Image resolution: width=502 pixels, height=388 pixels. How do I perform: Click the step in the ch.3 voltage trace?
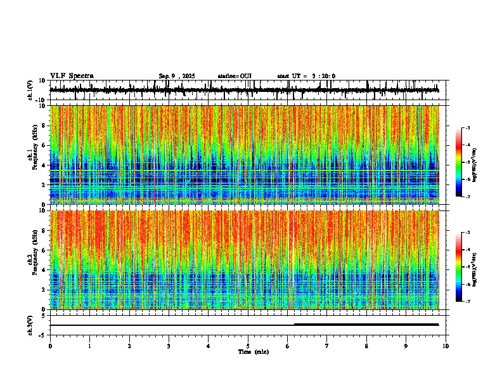tap(294, 325)
